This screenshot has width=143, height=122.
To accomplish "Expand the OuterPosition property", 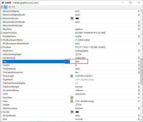I will coord(1,33).
